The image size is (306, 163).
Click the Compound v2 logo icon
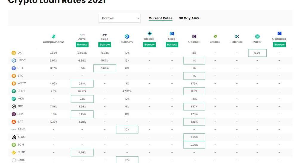(53, 36)
